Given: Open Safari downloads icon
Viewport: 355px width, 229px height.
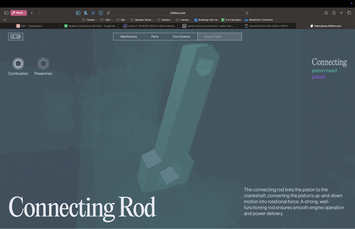Looking at the screenshot, I should click(326, 13).
